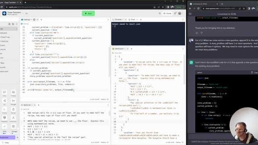This screenshot has width=258, height=145.
Task: Collapse the JSON fold at line 4
Action: tap(117, 70)
